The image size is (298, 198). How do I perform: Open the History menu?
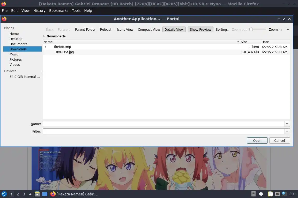39,11
